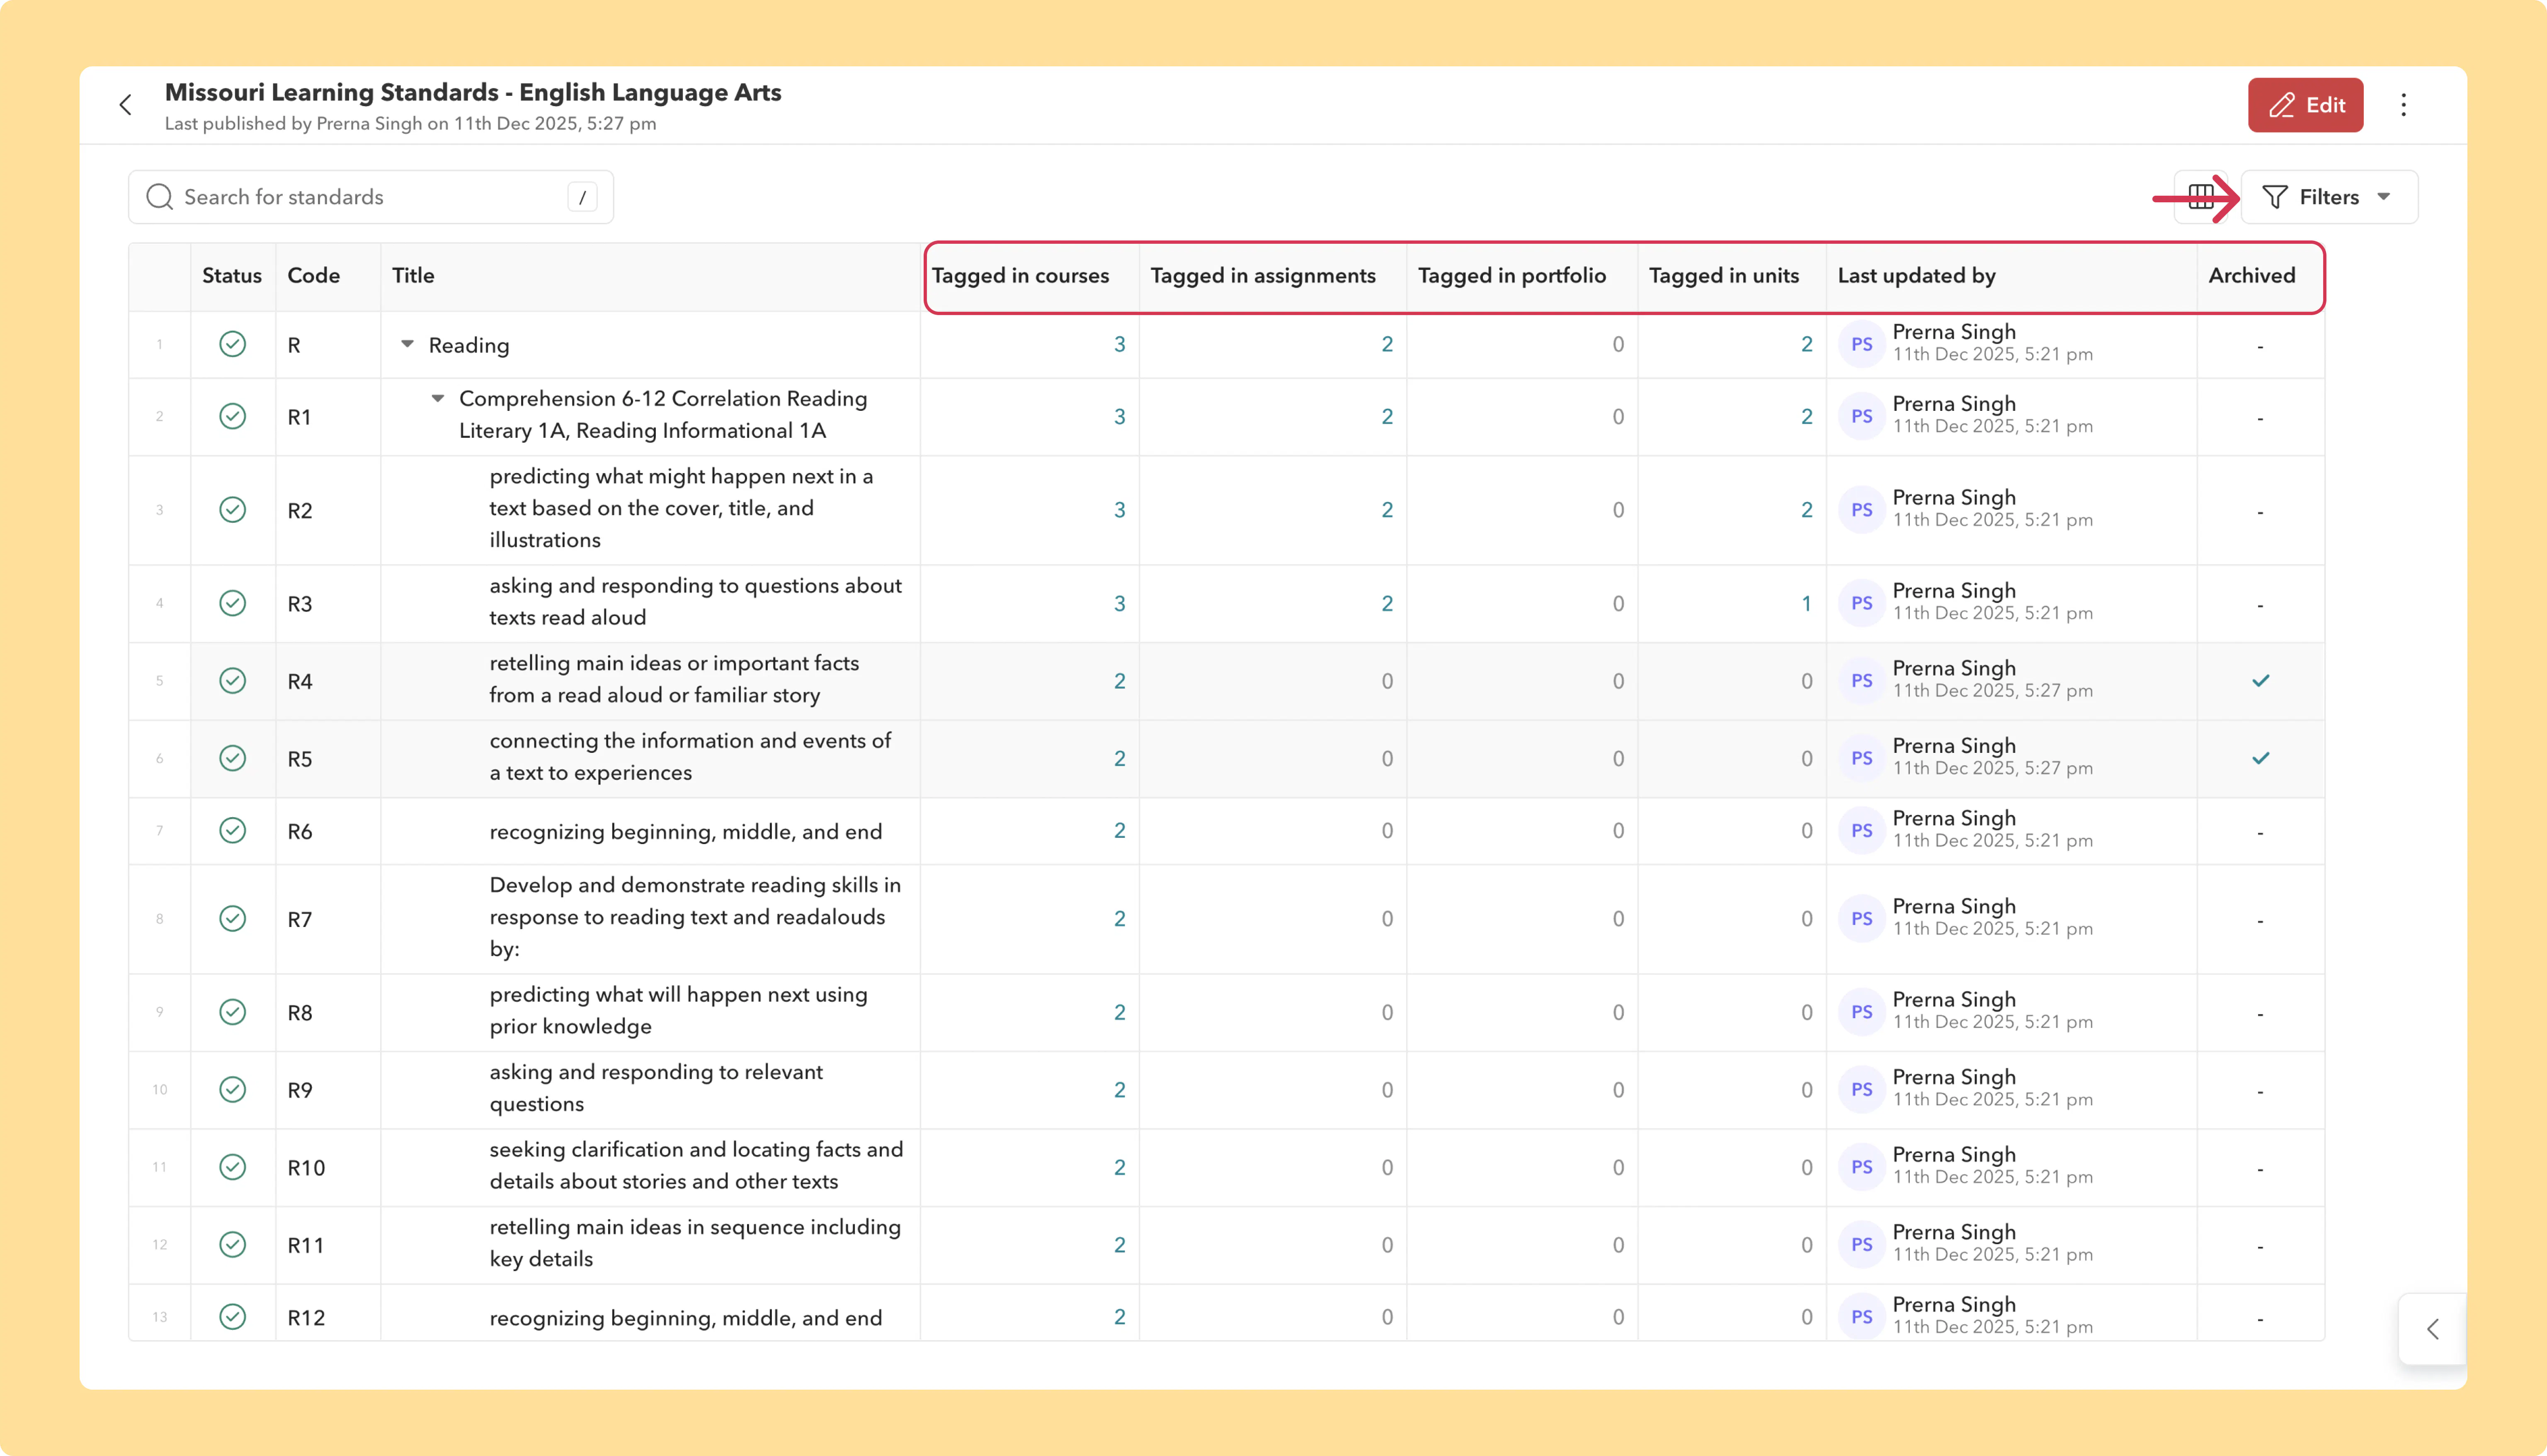Click the PS avatar in the R9 row
The width and height of the screenshot is (2547, 1456).
coord(1861,1090)
